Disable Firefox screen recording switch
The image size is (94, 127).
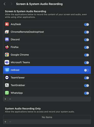point(87,47)
